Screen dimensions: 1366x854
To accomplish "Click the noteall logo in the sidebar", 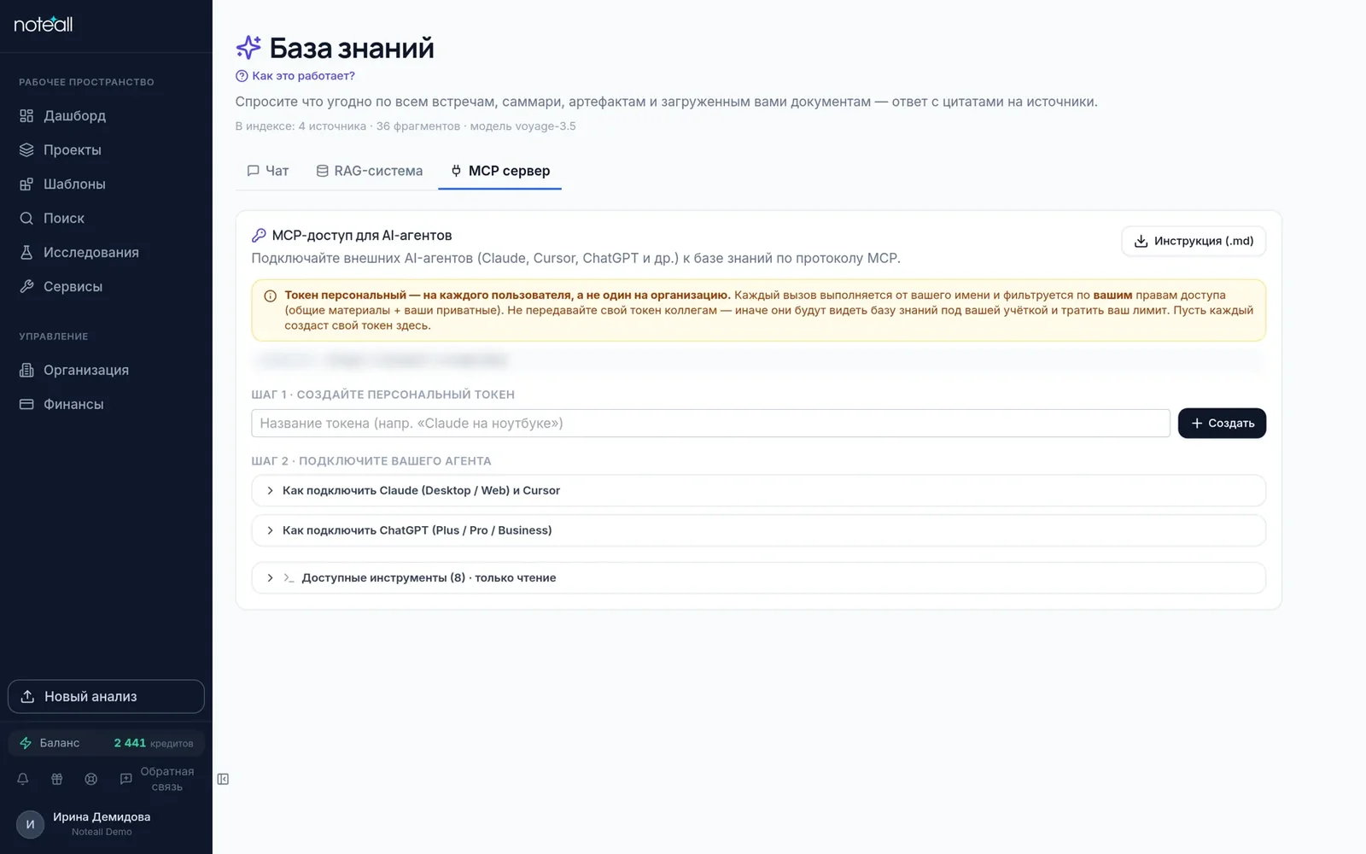I will [44, 25].
